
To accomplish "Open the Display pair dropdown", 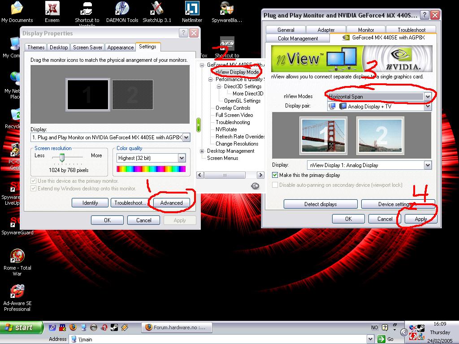I will pyautogui.click(x=428, y=107).
